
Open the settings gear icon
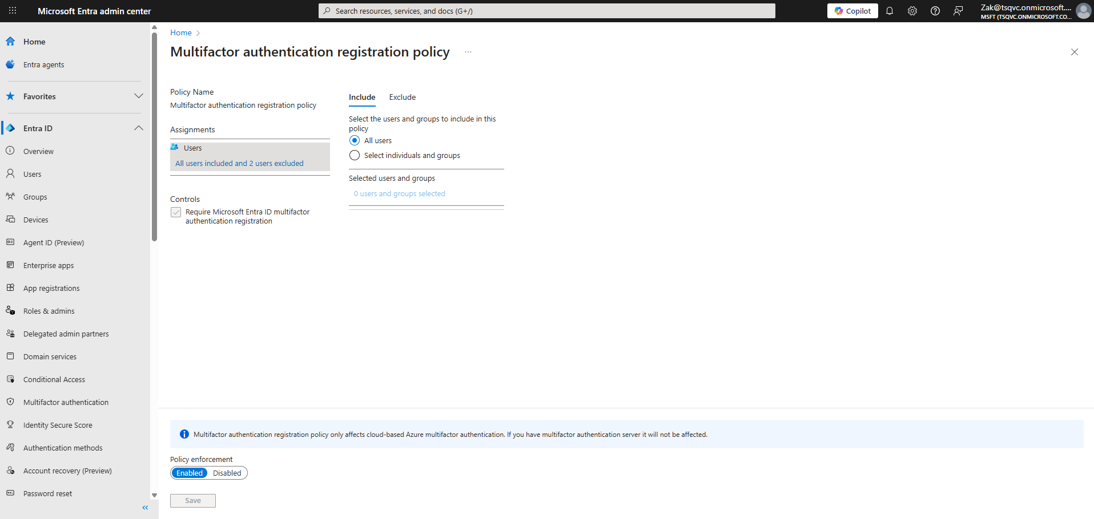point(912,11)
